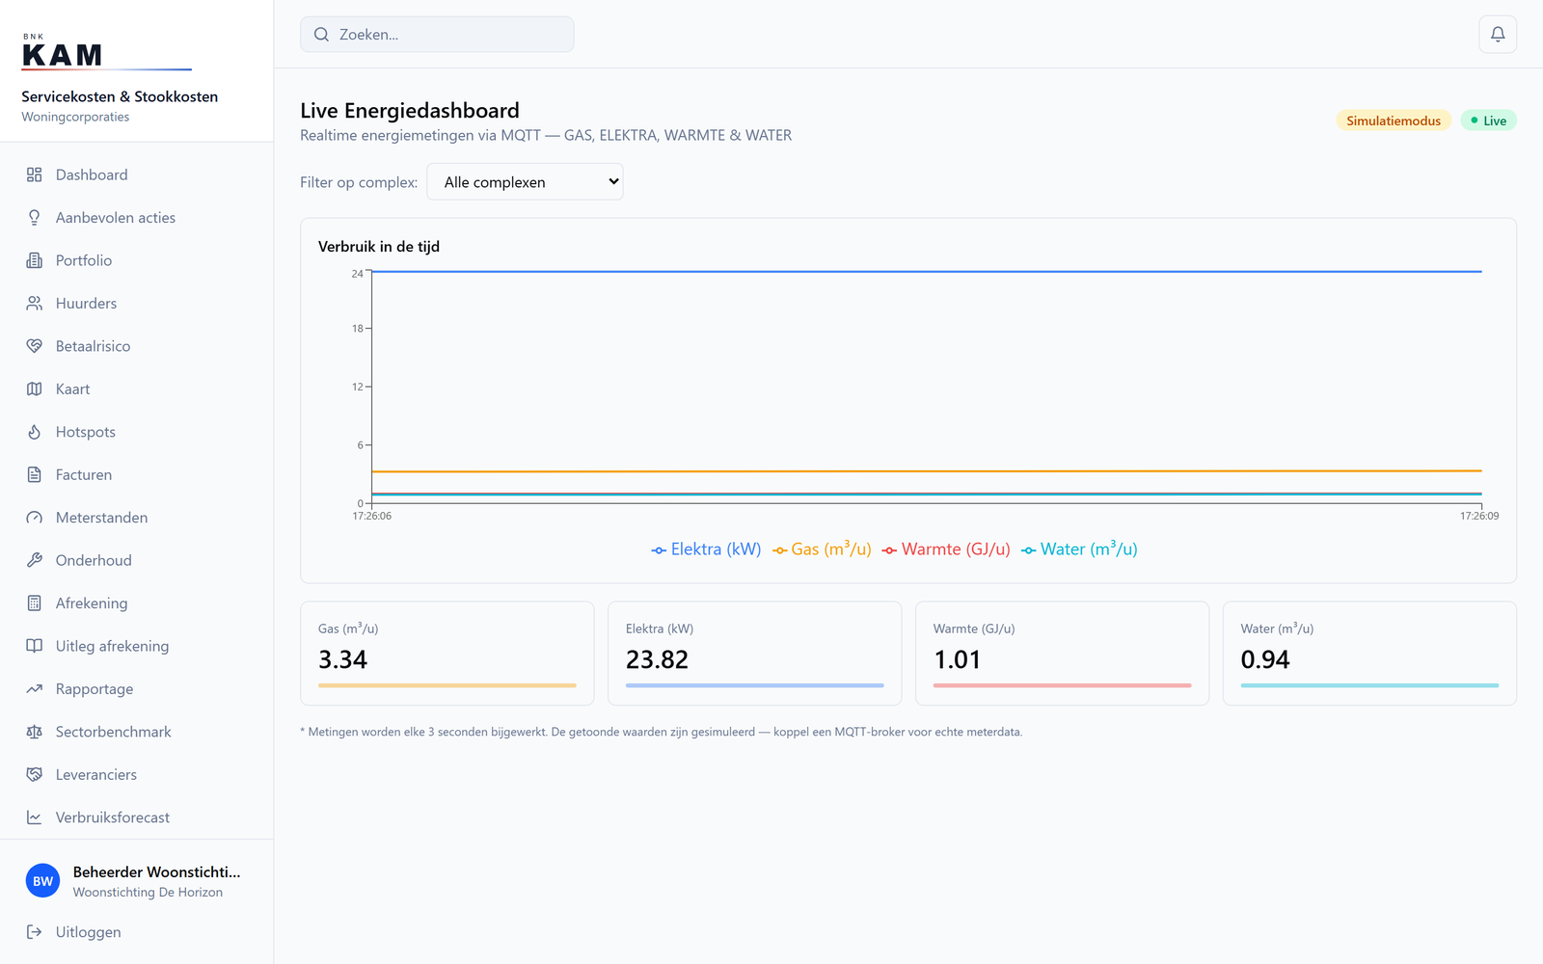Click the Live Energiedashboard heading
Screen dimensions: 1543x964
[x=410, y=111]
